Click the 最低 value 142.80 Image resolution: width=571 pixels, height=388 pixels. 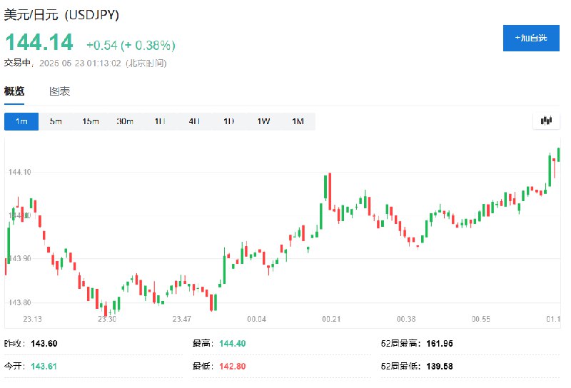(x=233, y=366)
